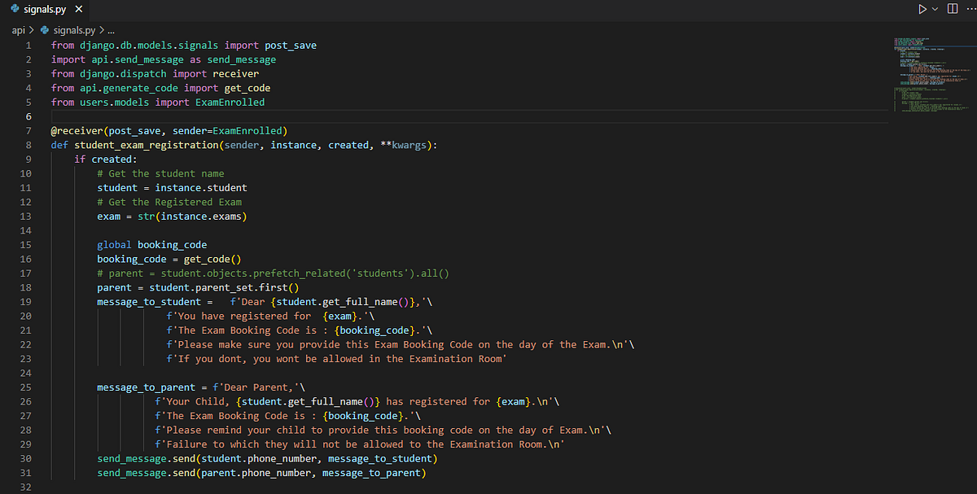977x494 pixels.
Task: Close the signals.py tab
Action: (78, 9)
